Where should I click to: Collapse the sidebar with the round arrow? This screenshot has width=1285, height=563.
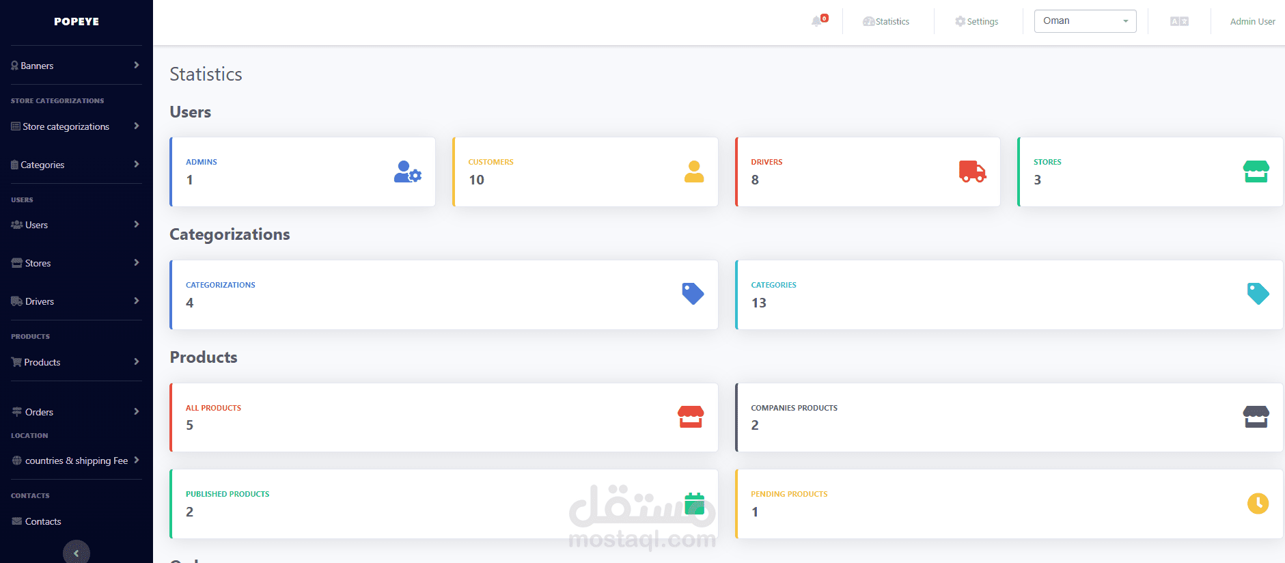[77, 552]
